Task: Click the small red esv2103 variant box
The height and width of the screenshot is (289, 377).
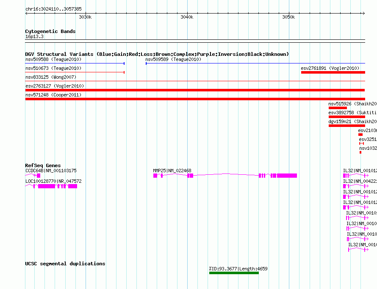Action: pyautogui.click(x=360, y=135)
